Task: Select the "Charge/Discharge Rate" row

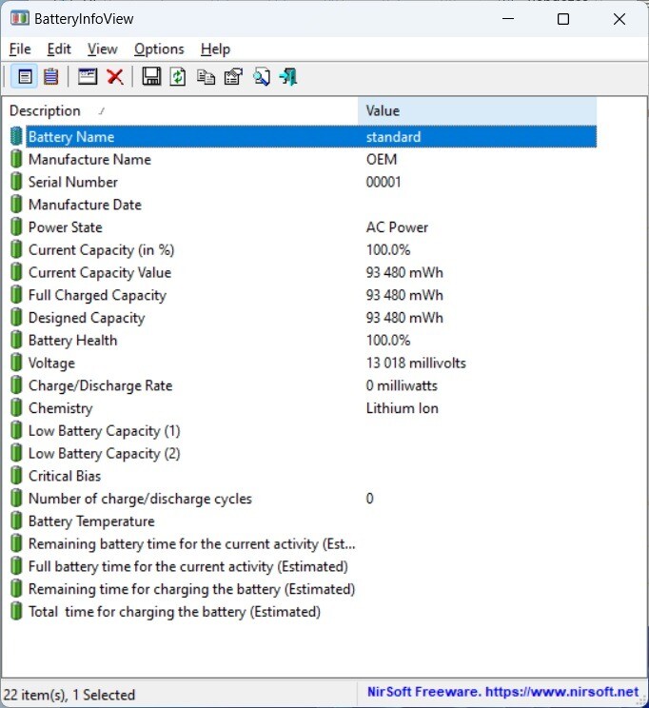Action: click(x=304, y=385)
